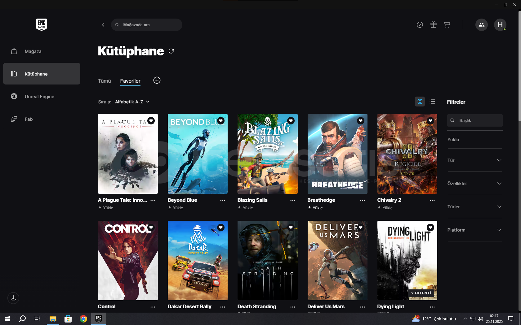Open Windows taskbar search
The width and height of the screenshot is (521, 325).
(22, 319)
